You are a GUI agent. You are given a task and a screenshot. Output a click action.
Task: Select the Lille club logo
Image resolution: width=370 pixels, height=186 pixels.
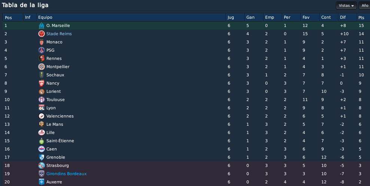tap(42, 132)
